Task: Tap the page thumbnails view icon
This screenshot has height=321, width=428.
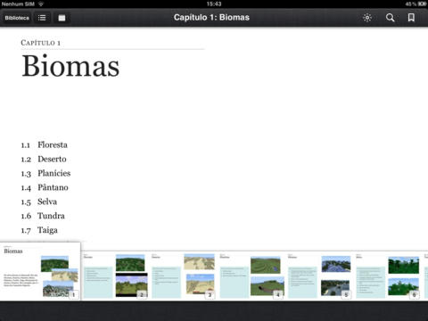Action: (62, 18)
